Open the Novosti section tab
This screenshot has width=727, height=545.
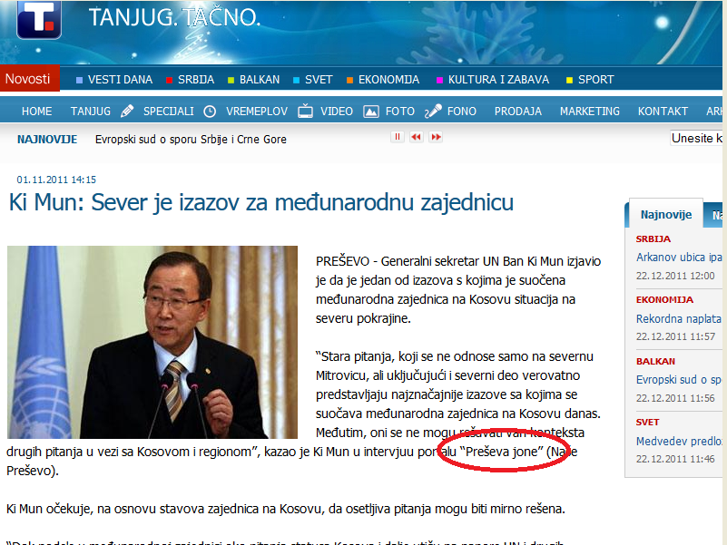tap(28, 79)
